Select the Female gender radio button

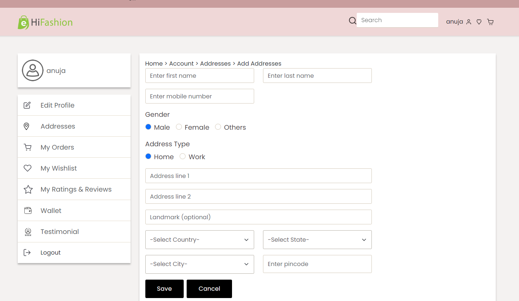pos(179,127)
